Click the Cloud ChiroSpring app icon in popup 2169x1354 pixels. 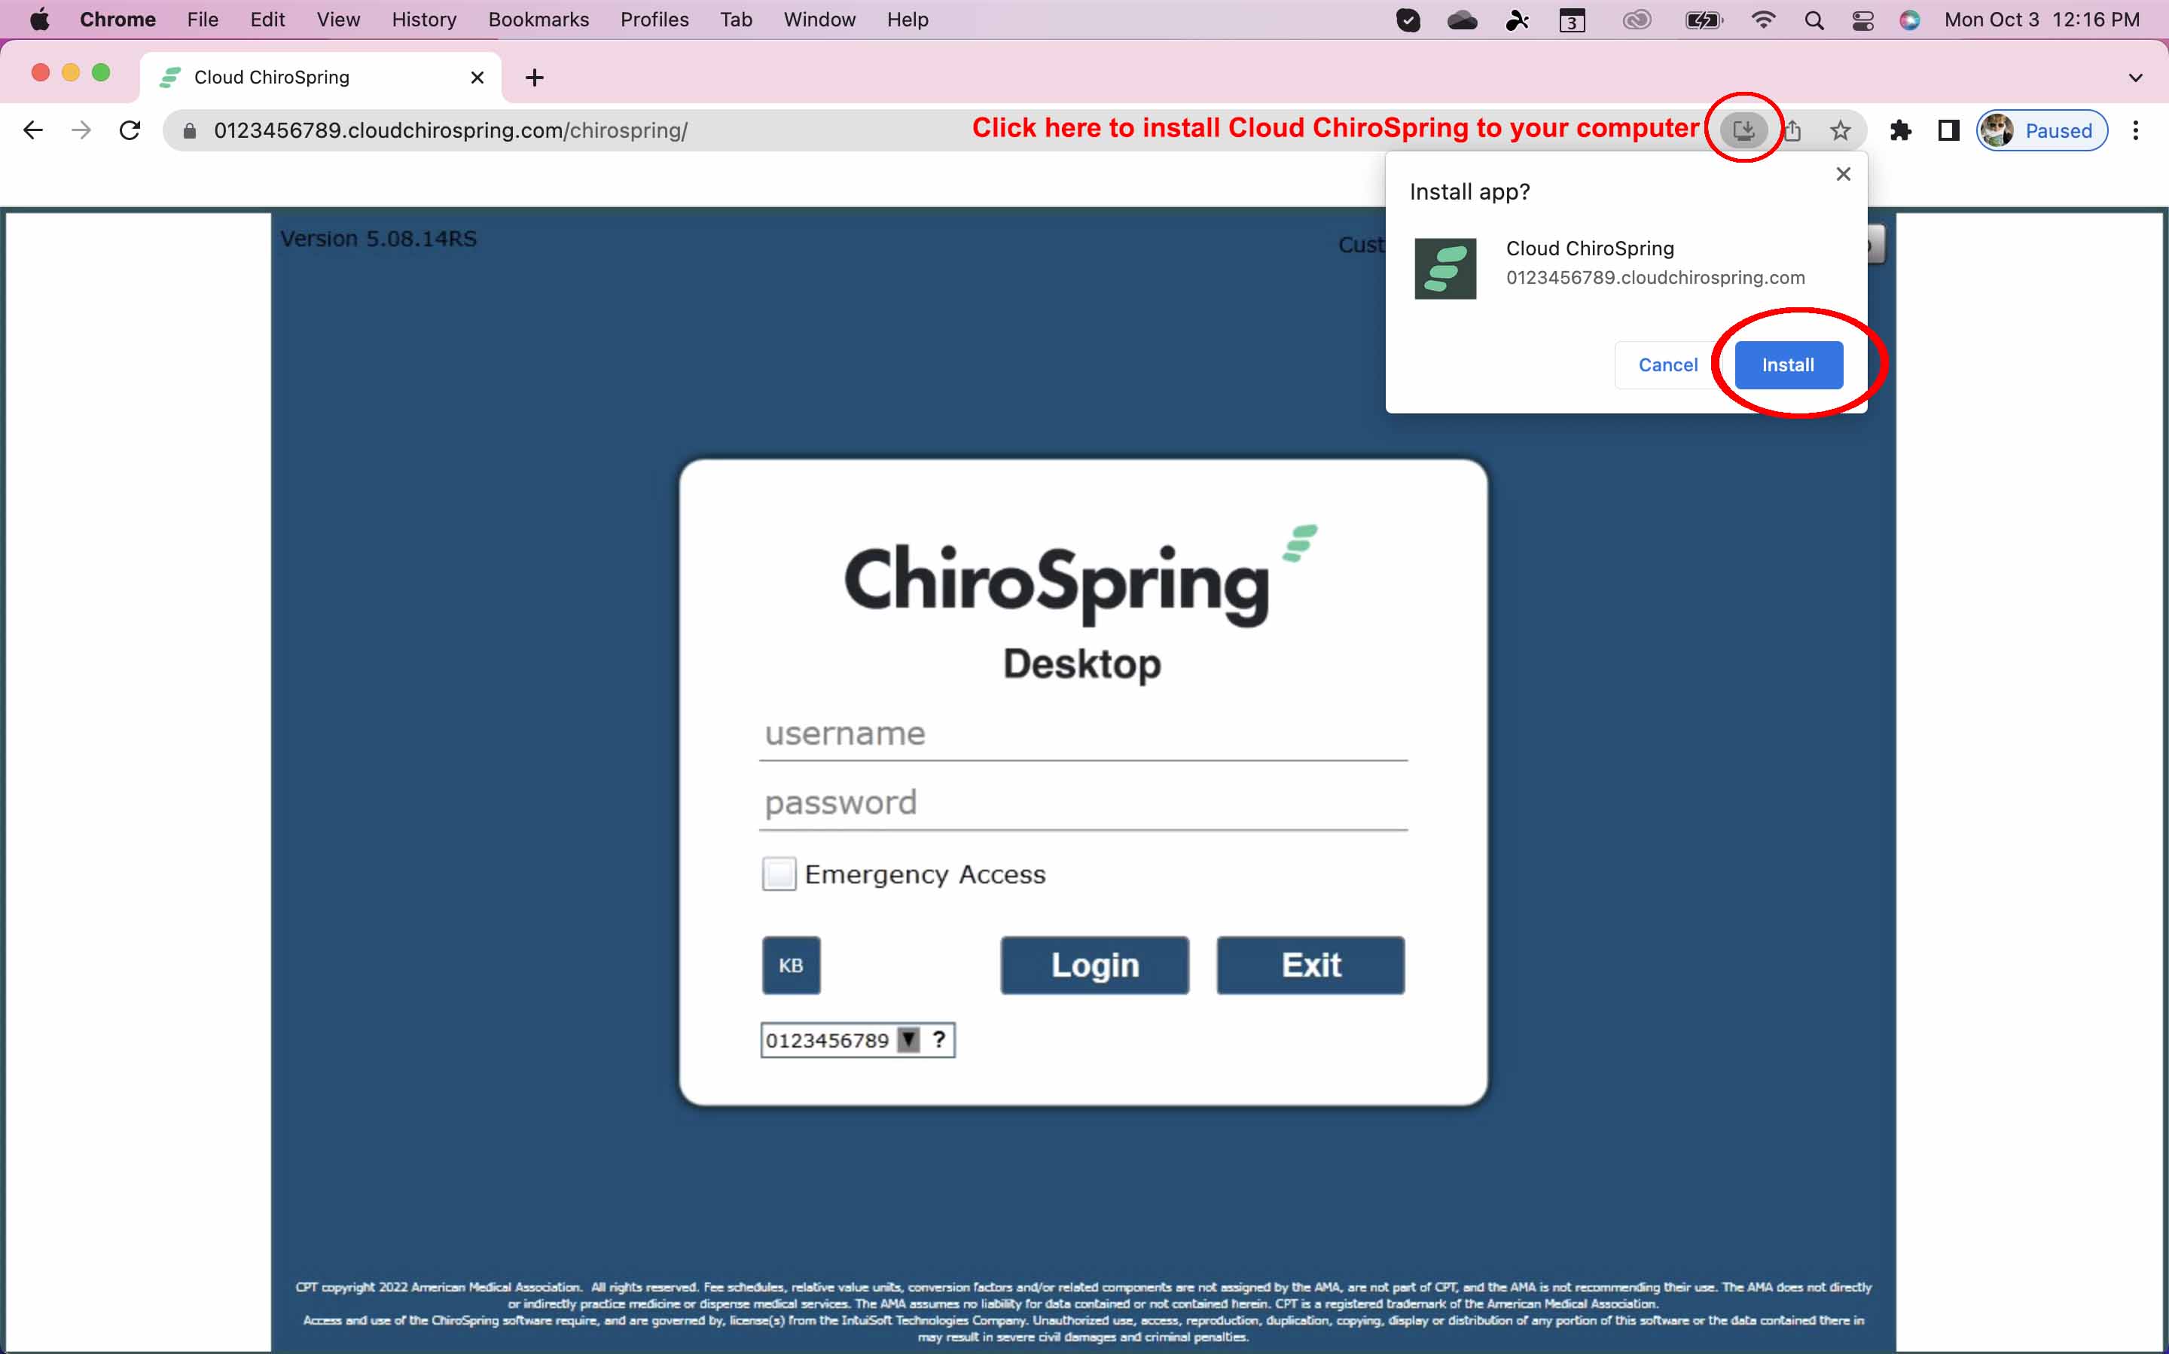[x=1445, y=269]
